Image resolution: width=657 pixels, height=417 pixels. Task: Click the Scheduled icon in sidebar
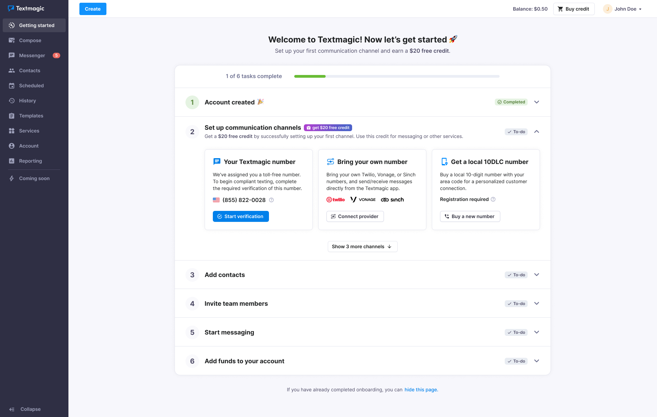coord(12,85)
